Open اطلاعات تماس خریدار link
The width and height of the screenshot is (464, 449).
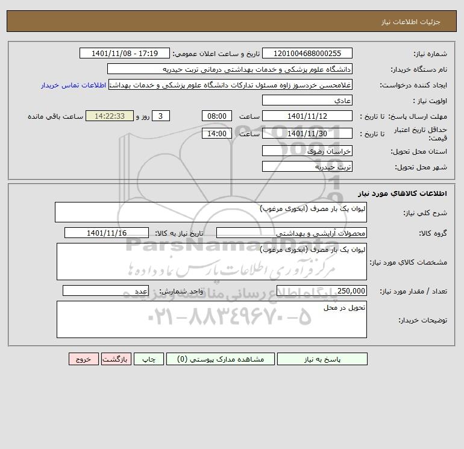(74, 85)
